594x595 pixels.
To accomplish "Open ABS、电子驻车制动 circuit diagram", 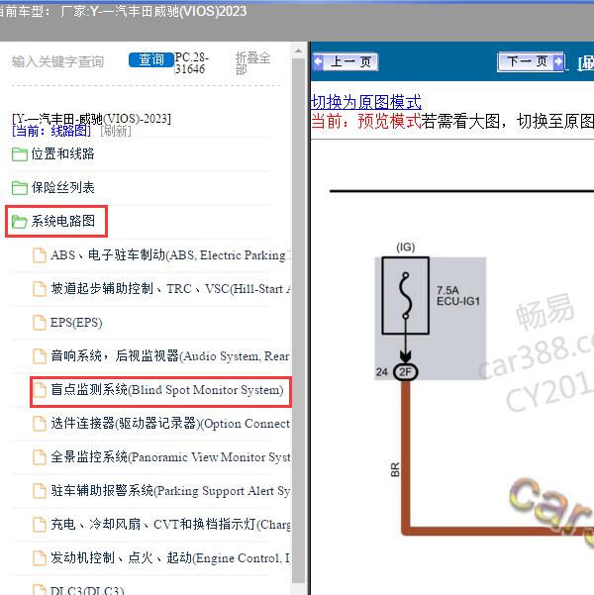I will coord(171,255).
